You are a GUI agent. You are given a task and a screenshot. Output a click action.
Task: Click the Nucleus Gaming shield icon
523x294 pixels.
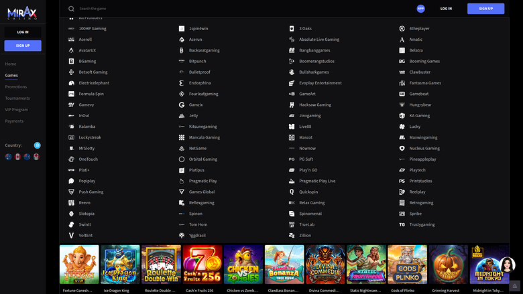coord(402,149)
